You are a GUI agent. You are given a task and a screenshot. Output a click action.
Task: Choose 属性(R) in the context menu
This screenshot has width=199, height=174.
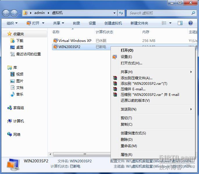point(153,154)
